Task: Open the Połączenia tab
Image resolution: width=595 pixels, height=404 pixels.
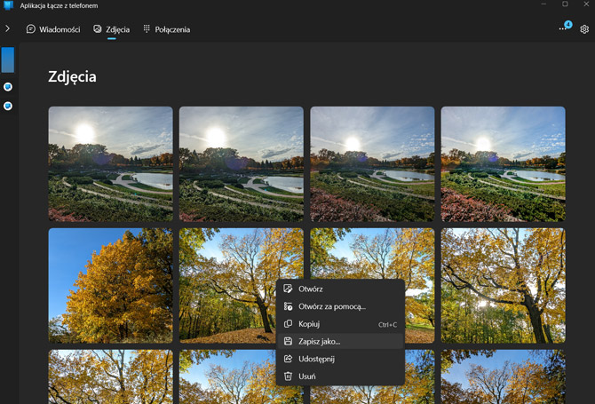Action: 166,29
